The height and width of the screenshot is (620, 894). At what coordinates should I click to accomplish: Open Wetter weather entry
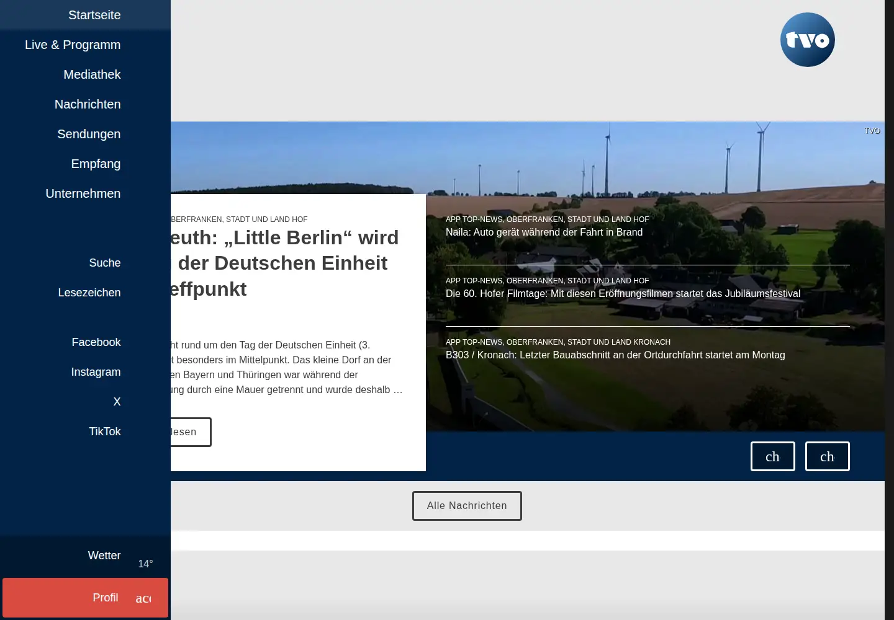click(x=85, y=556)
